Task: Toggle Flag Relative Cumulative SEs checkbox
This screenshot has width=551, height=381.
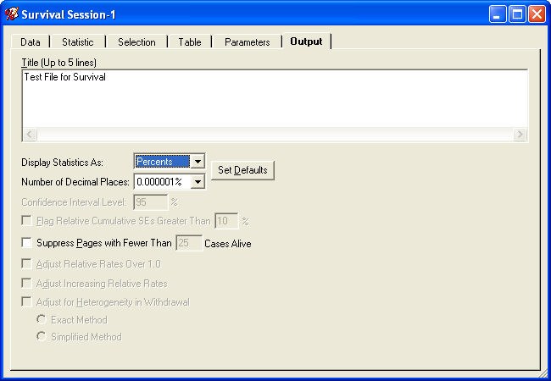Action: coord(27,221)
